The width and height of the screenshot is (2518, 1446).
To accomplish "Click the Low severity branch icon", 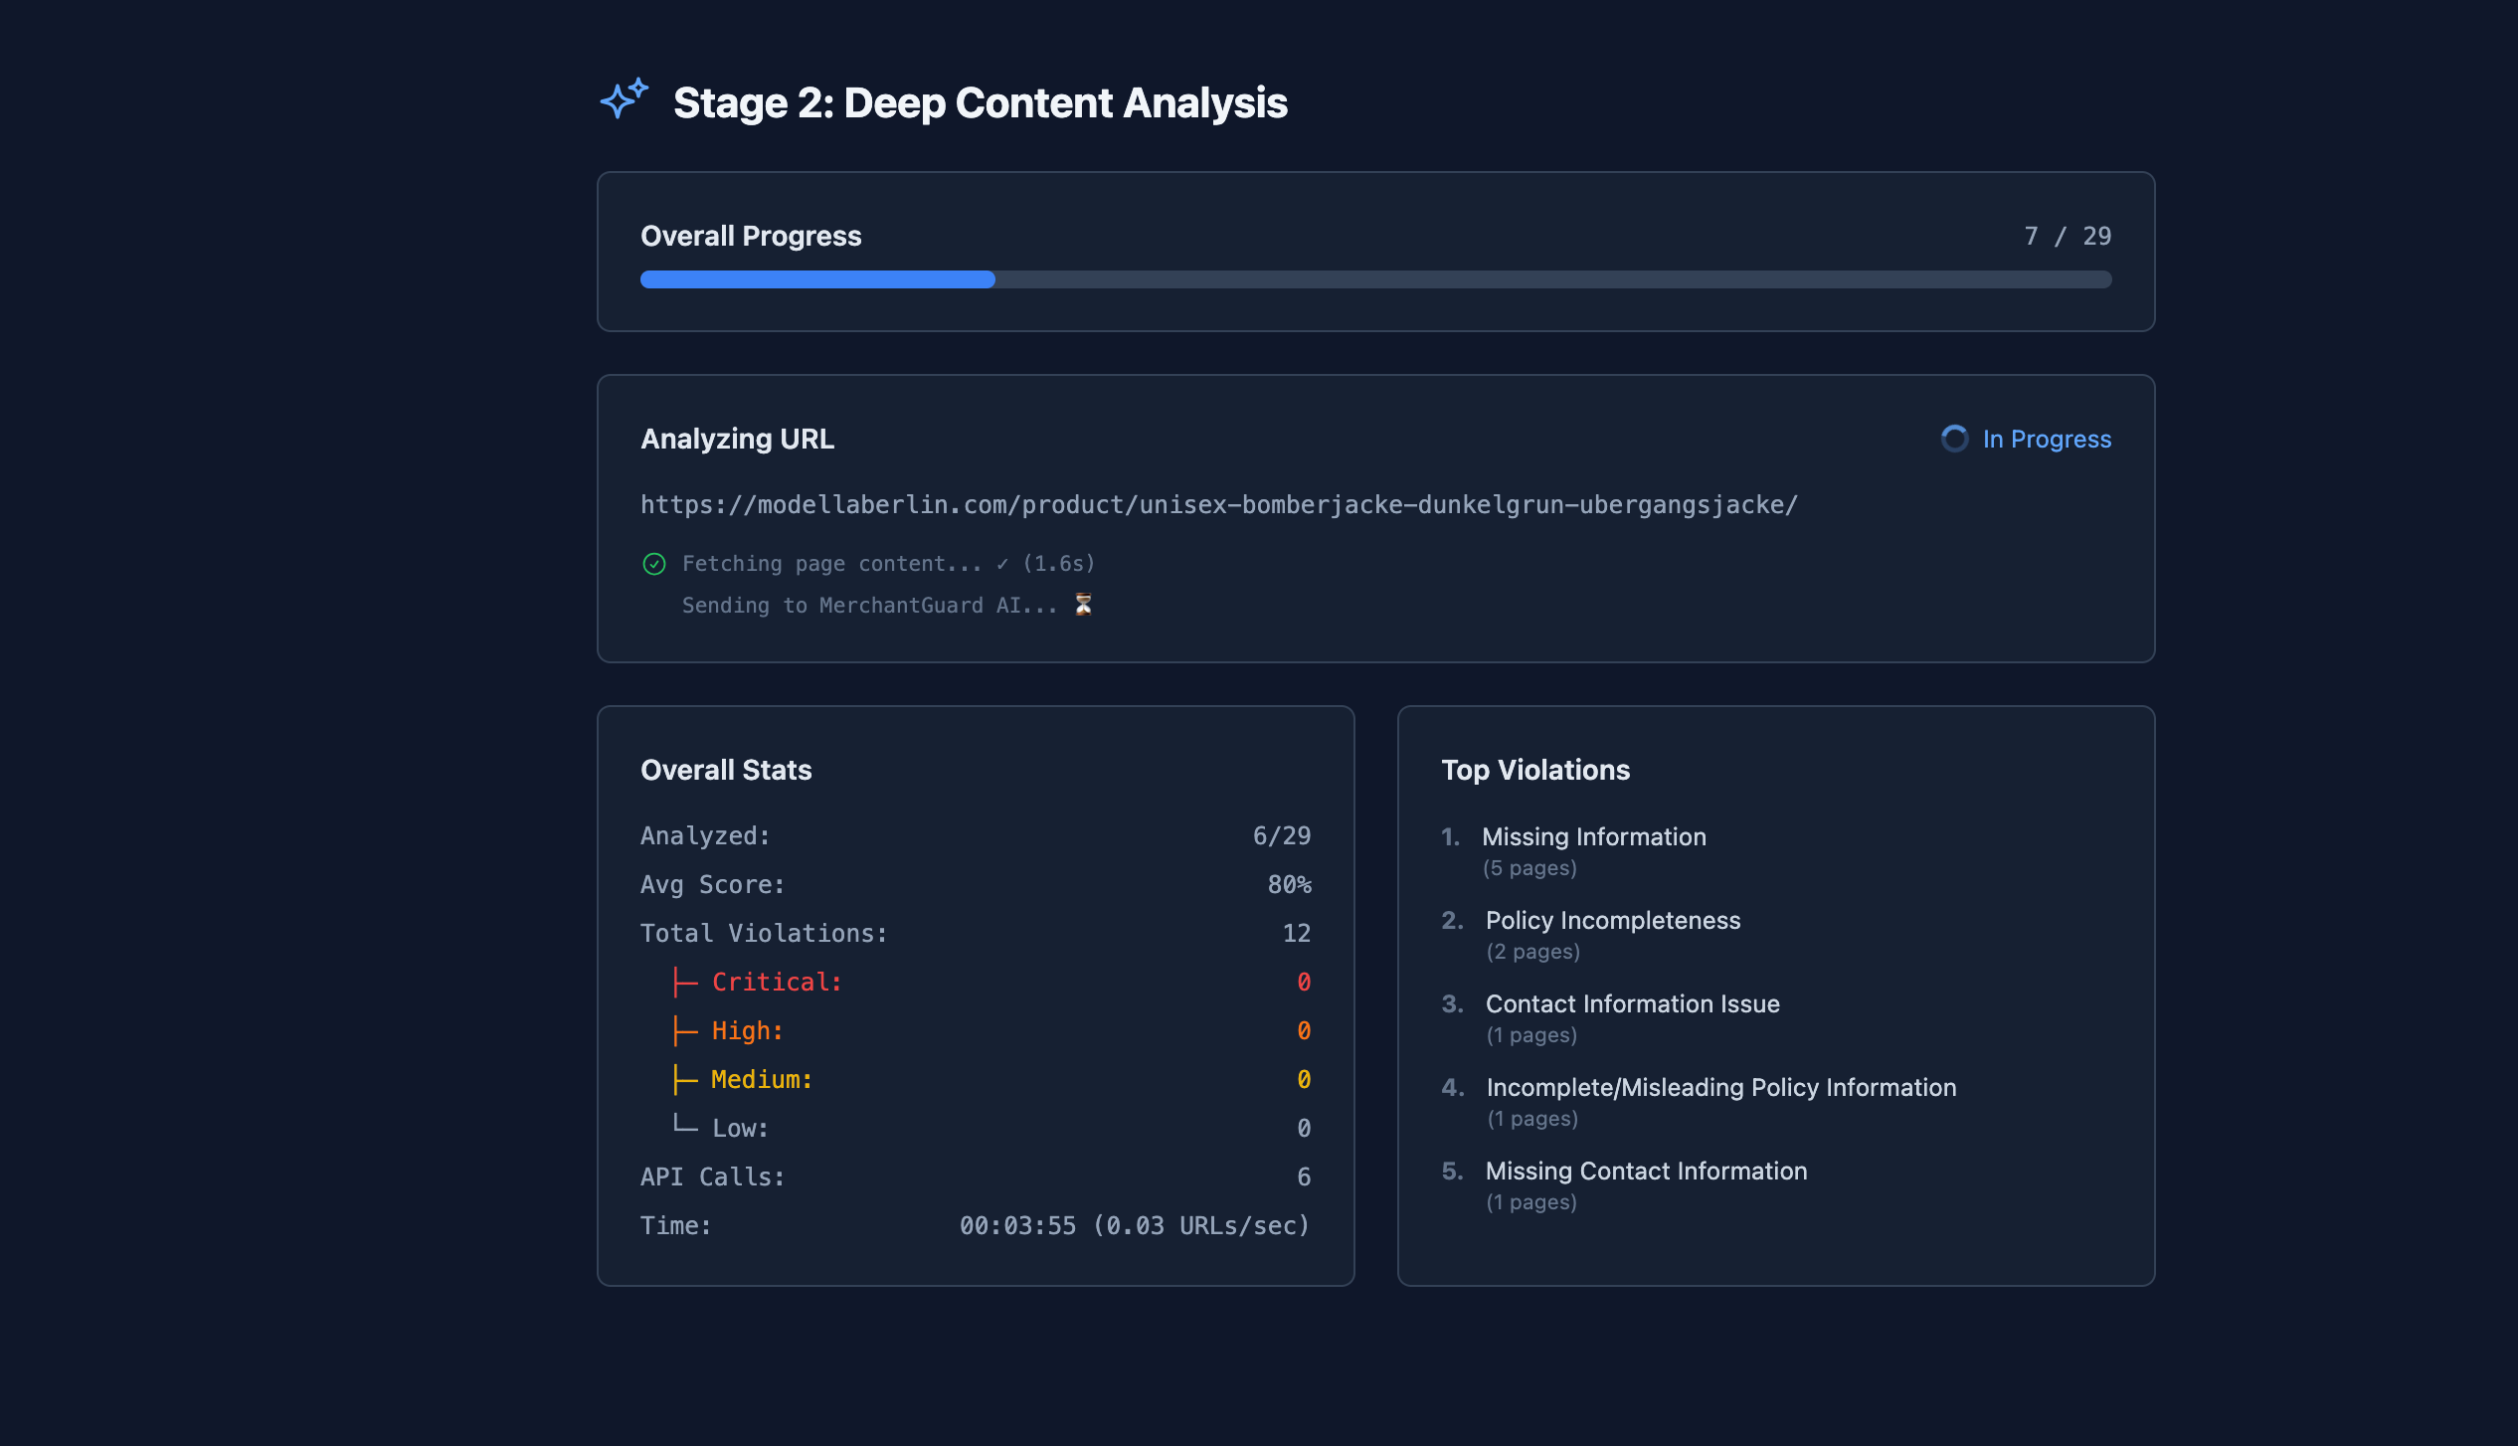I will click(x=684, y=1126).
